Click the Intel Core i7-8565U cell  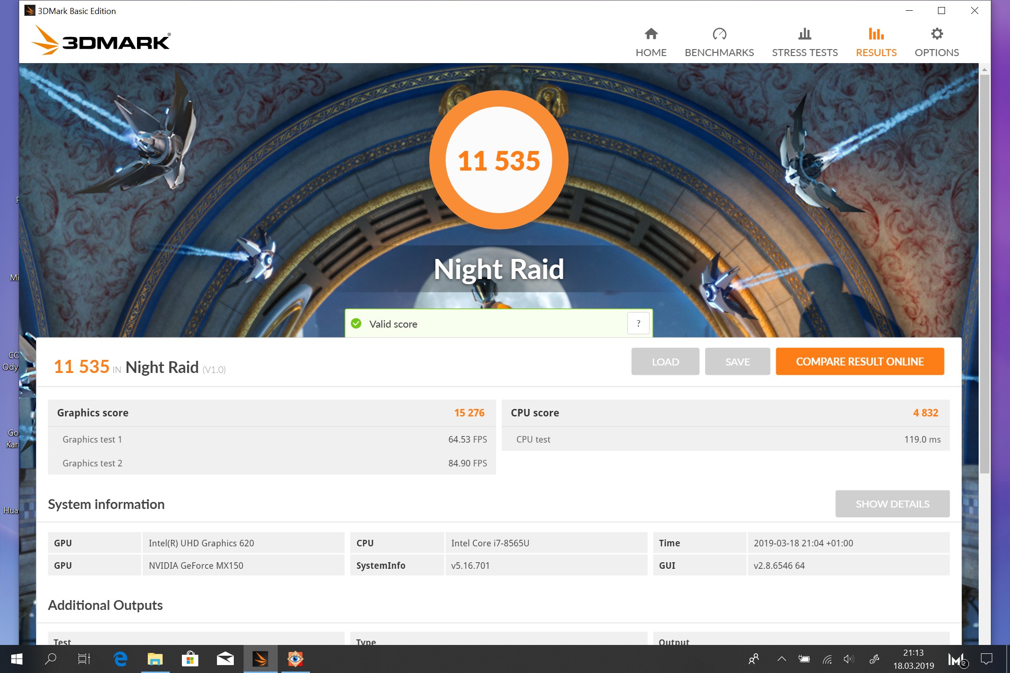tap(546, 543)
